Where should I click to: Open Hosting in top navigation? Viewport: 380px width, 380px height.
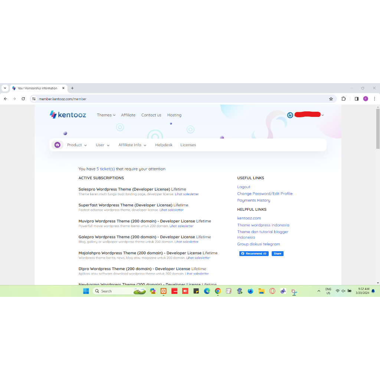click(174, 115)
